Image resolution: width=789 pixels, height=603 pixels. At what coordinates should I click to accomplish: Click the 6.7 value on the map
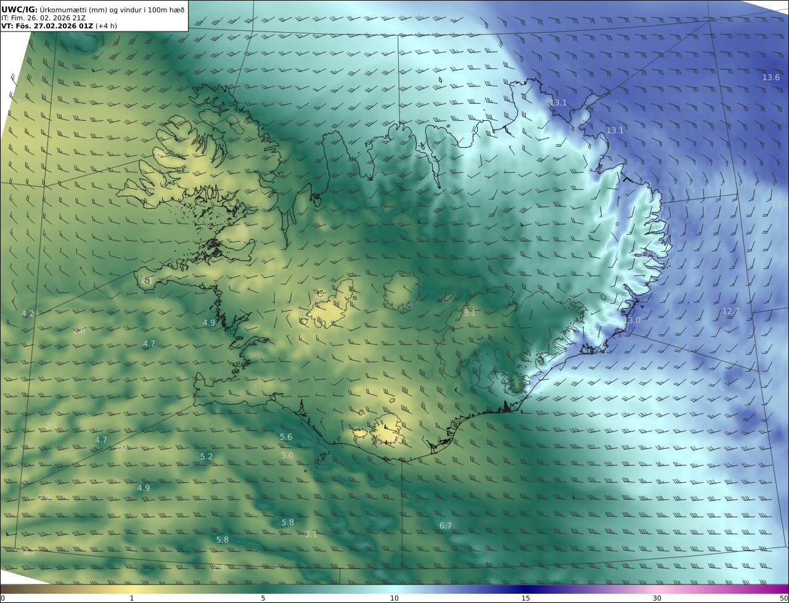point(446,525)
